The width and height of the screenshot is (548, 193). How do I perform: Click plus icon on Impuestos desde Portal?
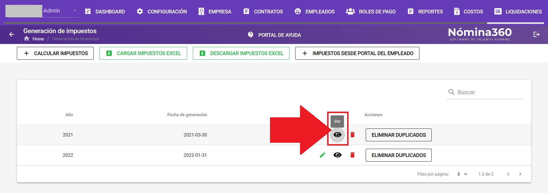coord(305,53)
